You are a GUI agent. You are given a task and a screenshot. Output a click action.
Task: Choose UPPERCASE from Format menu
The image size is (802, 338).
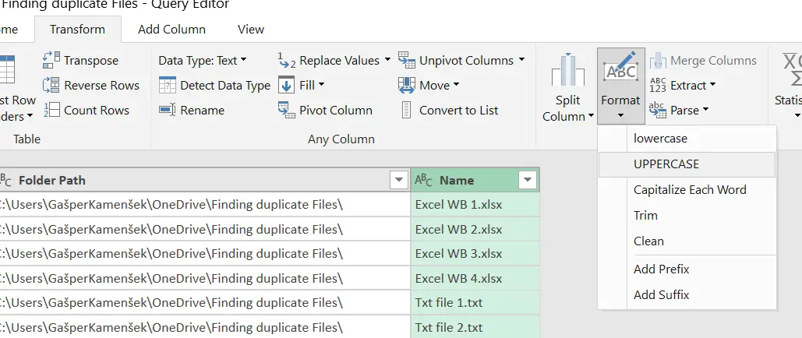[687, 164]
